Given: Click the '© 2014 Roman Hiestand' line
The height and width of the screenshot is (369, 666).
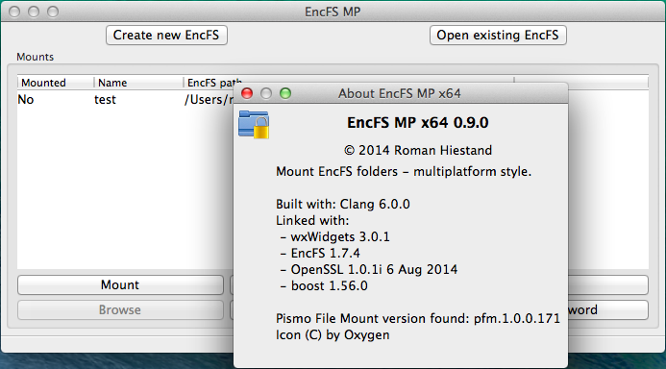Looking at the screenshot, I should [418, 150].
